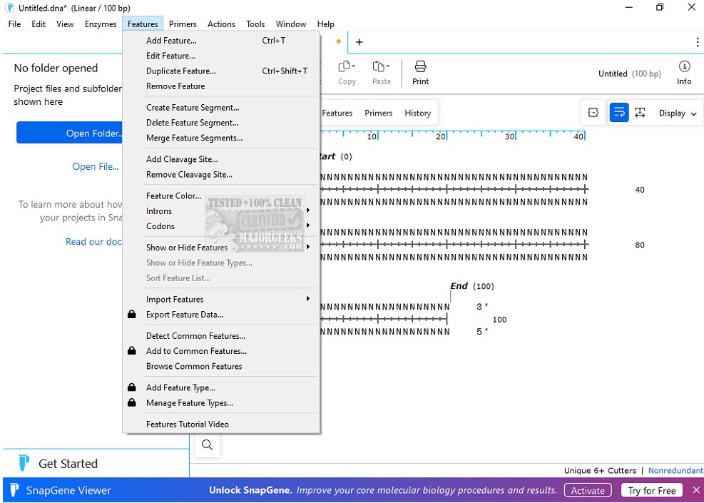Click the Untitled (100 bp) title label
This screenshot has height=503, width=704.
pos(630,73)
